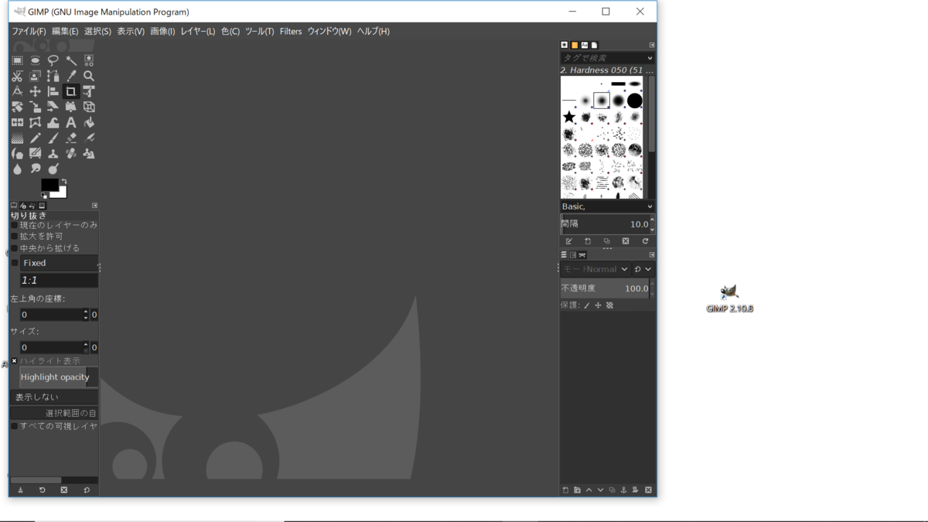Image resolution: width=928 pixels, height=522 pixels.
Task: Adjust the 不透明度 opacity slider
Action: click(605, 288)
